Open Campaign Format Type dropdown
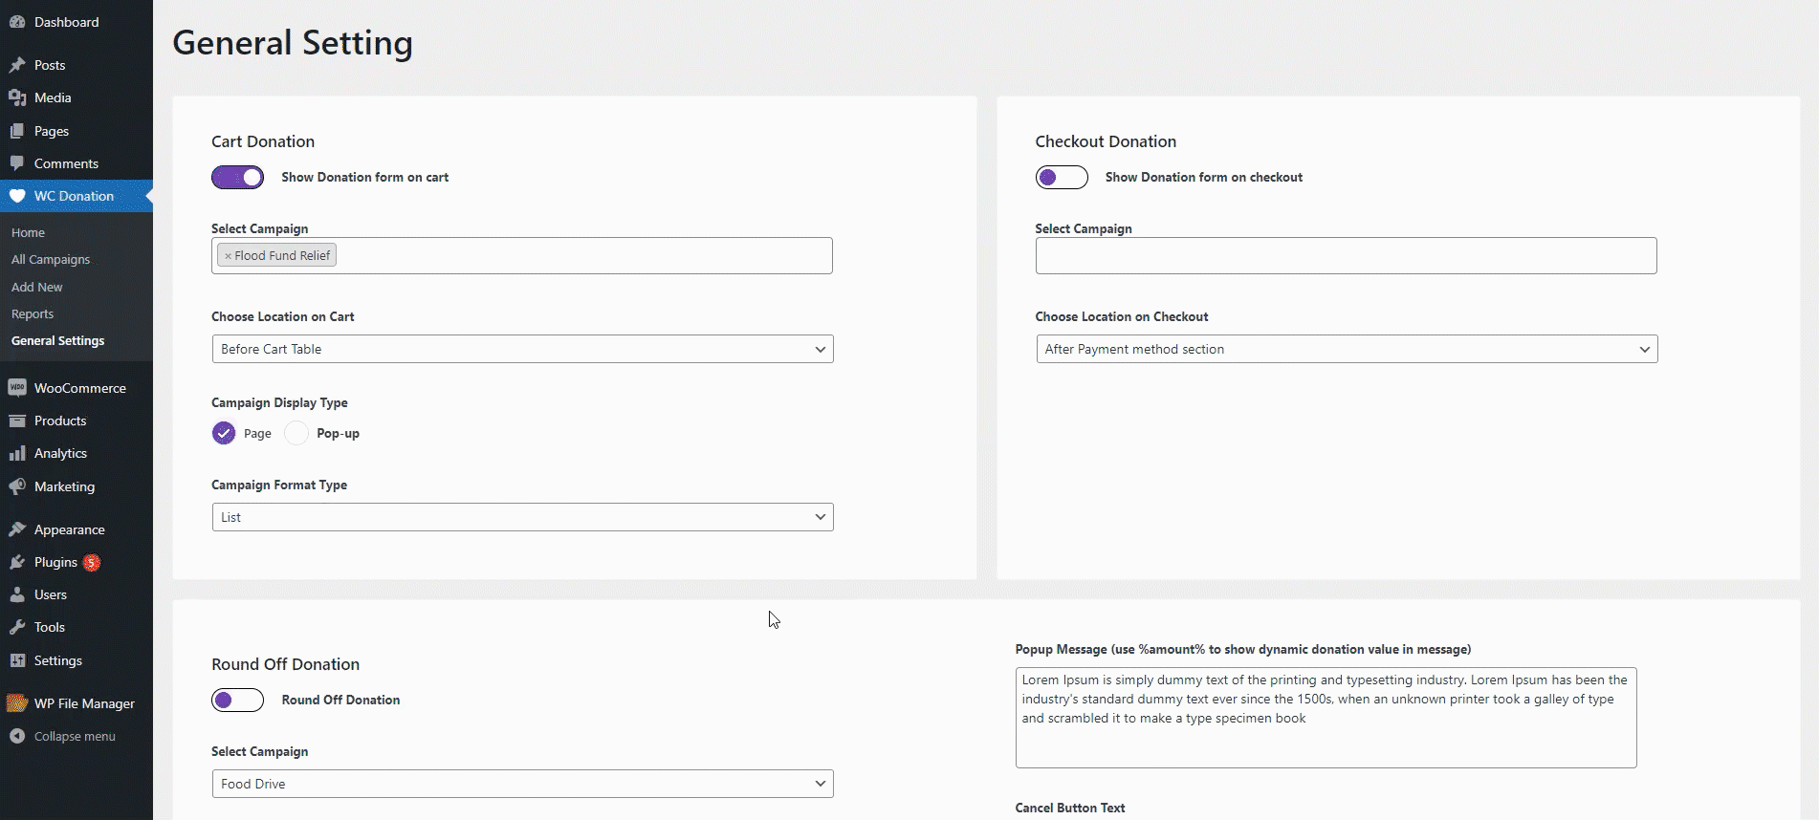The image size is (1819, 820). tap(522, 517)
